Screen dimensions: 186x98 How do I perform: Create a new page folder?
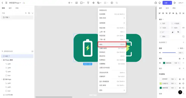(29, 13)
